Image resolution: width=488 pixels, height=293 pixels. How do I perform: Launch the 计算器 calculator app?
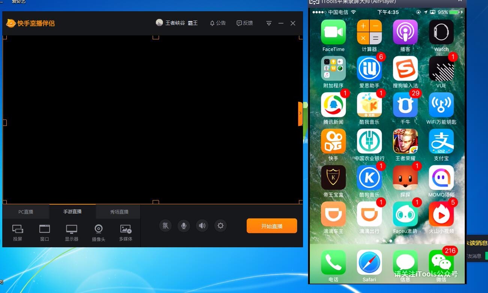(369, 32)
